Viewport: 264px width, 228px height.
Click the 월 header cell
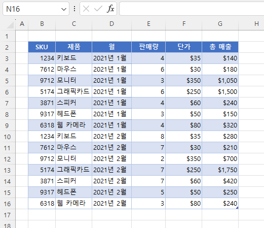pyautogui.click(x=111, y=47)
